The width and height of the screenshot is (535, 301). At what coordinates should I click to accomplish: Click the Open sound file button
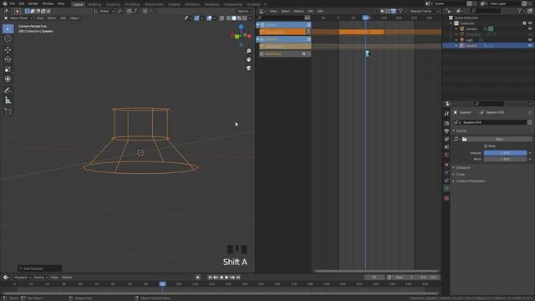click(x=500, y=140)
